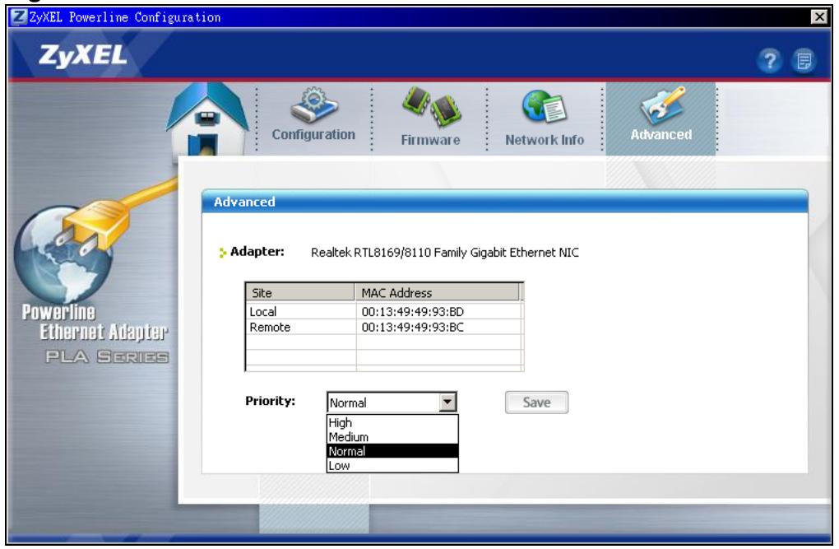Click the Advanced panel header title

[244, 202]
